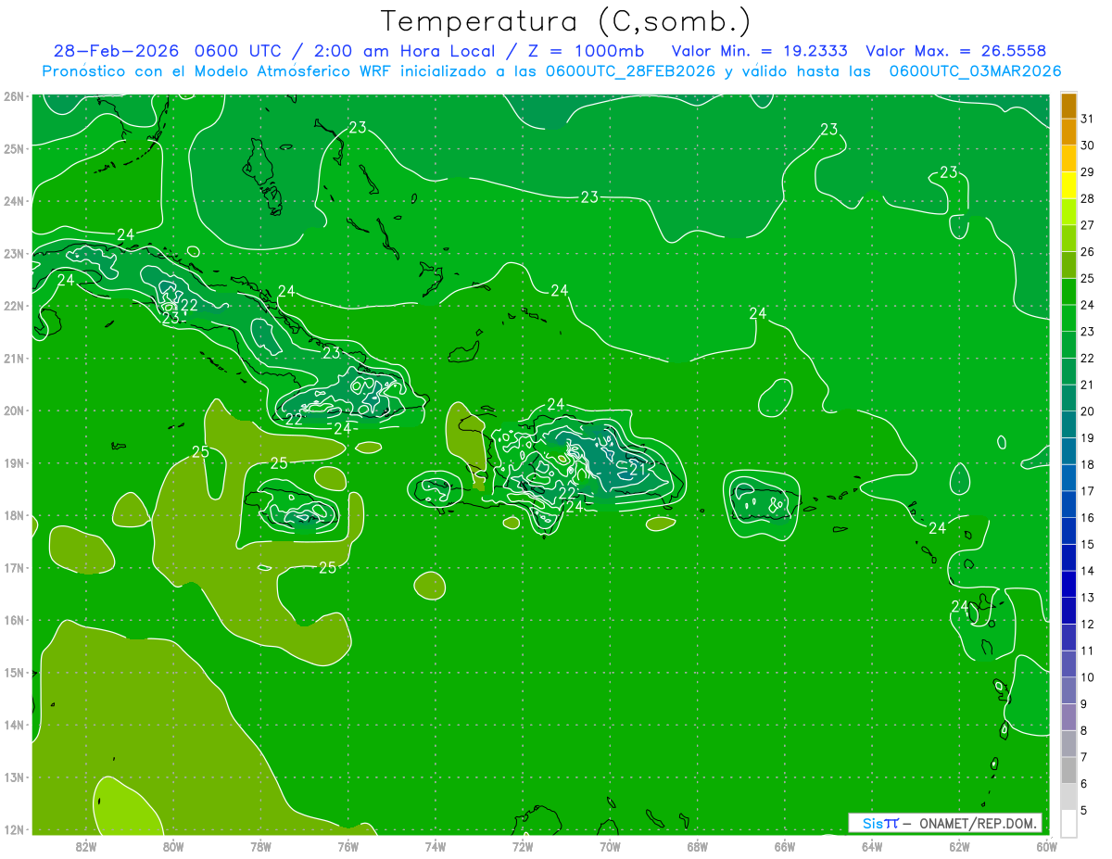This screenshot has width=1112, height=859.
Task: Select the '26' value on the color scale
Action: pos(1087,252)
